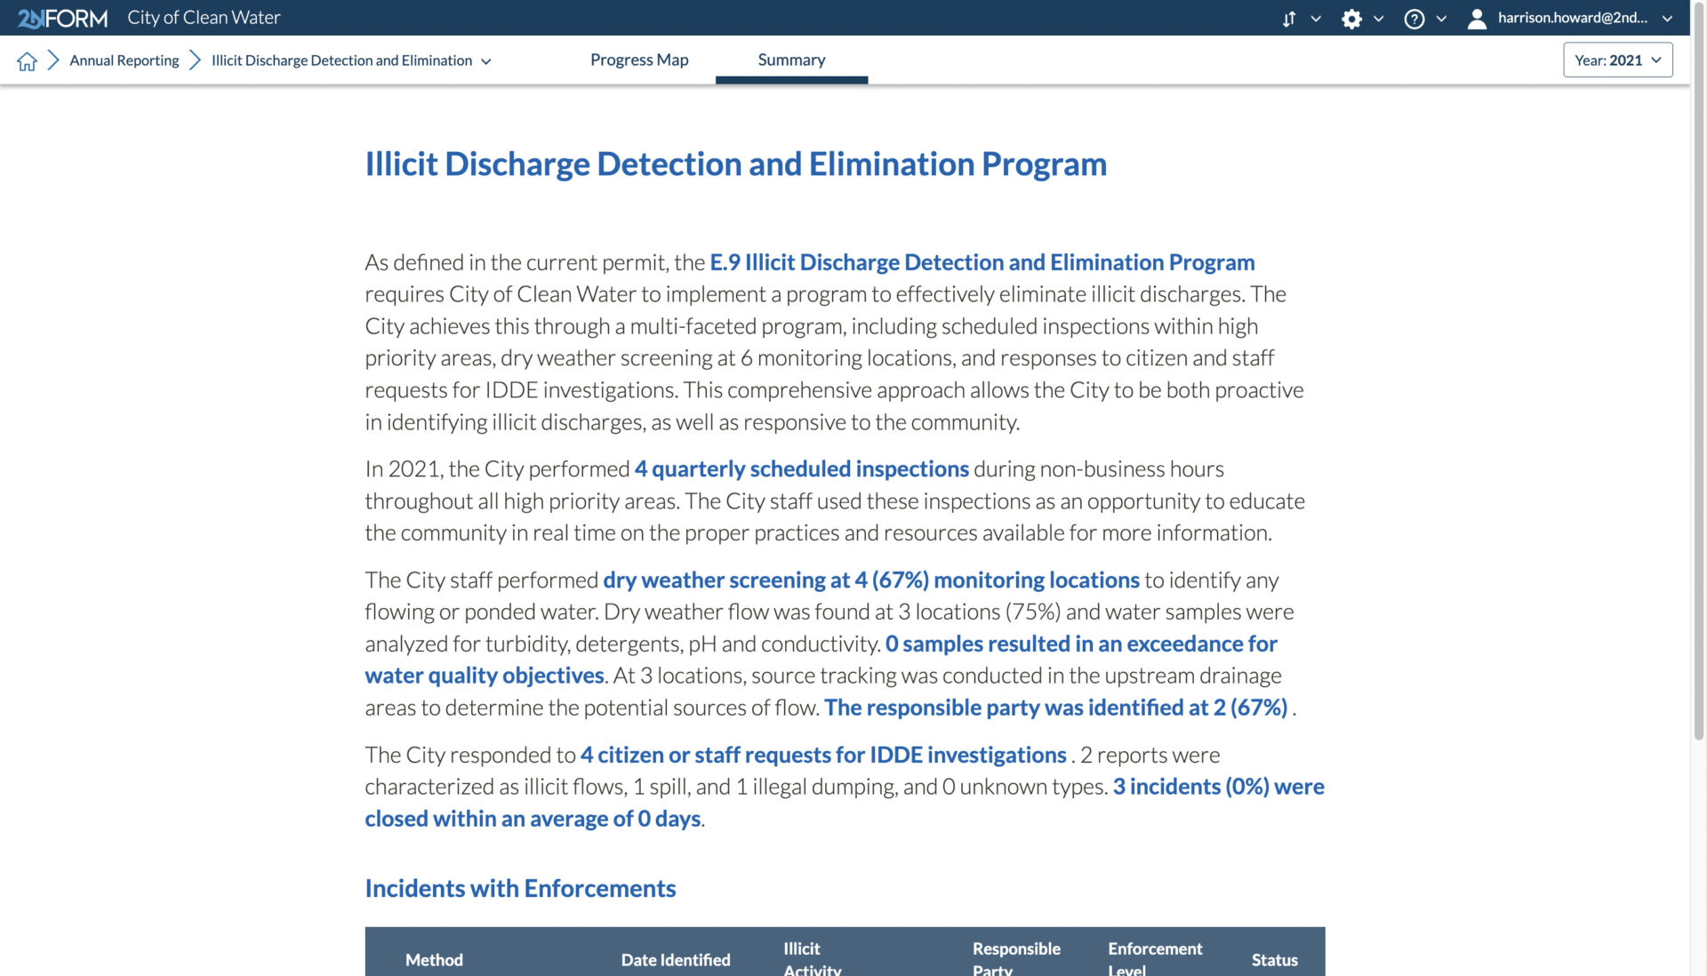The width and height of the screenshot is (1707, 976).
Task: Expand the Year 2021 dropdown selector
Action: point(1618,60)
